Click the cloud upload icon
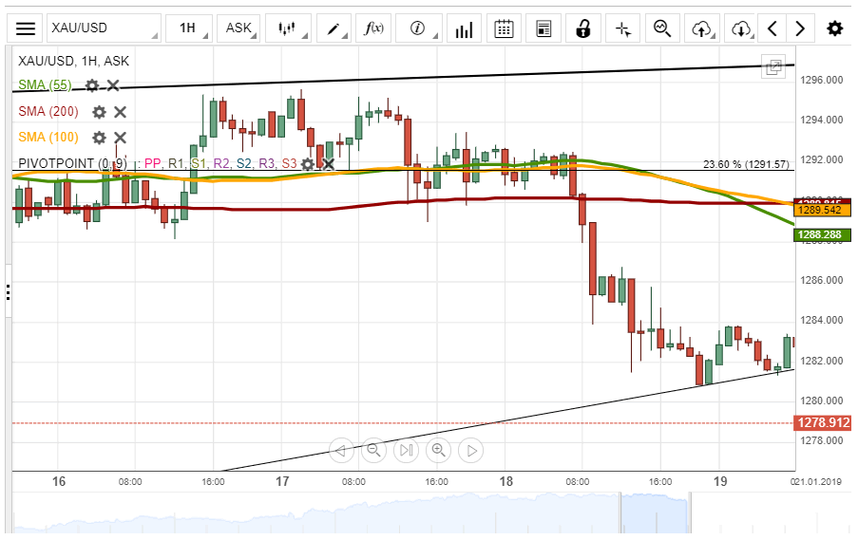 (x=702, y=28)
